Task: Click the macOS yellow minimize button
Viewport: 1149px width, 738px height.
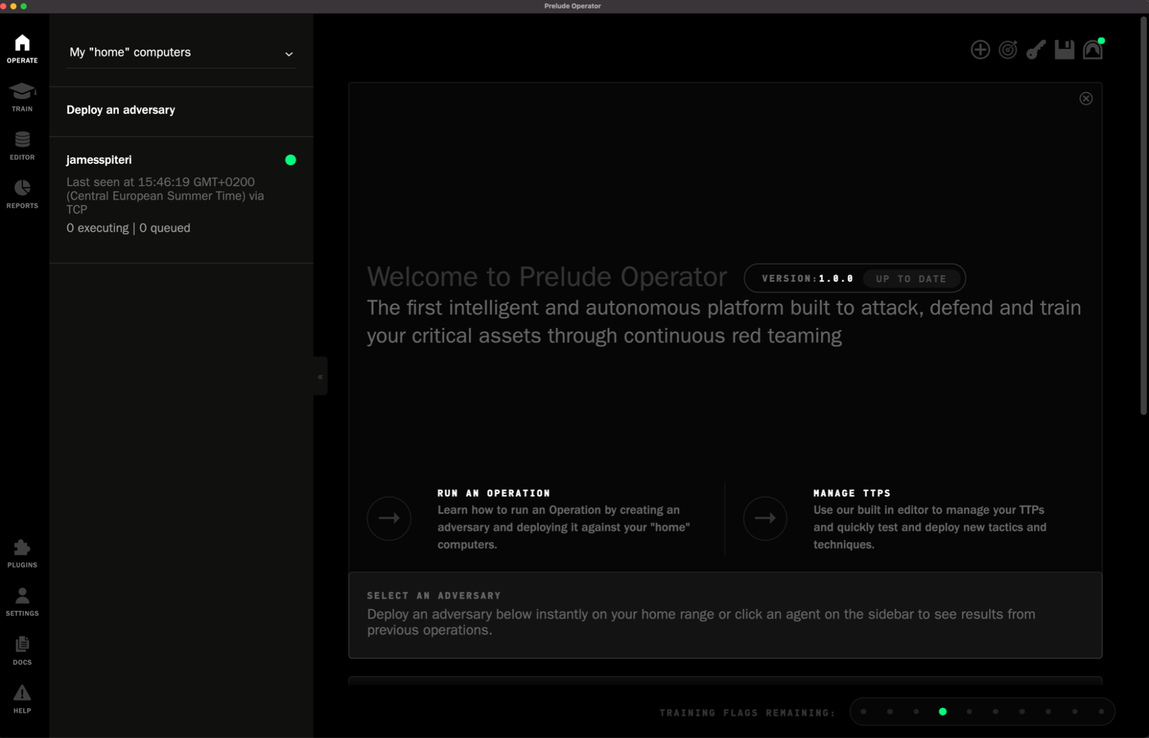Action: (x=14, y=6)
